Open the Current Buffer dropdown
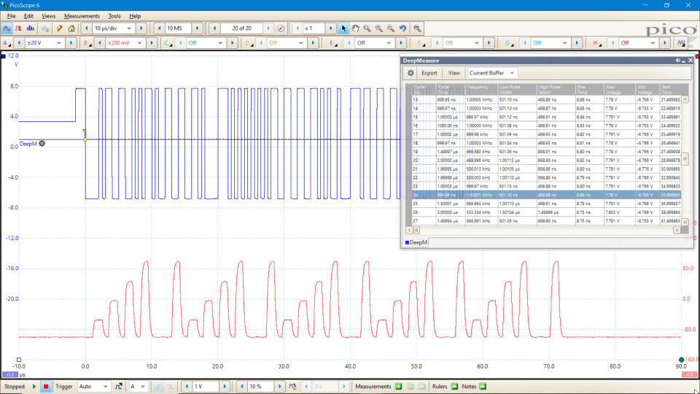This screenshot has height=394, width=700. (x=492, y=73)
